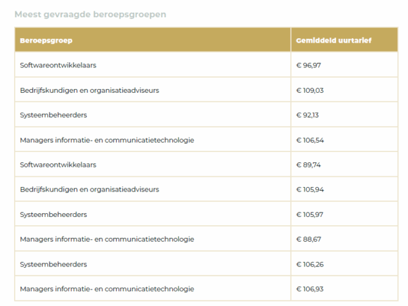Select the Meest gevraagde beroepsgroepen heading
The width and height of the screenshot is (408, 306).
[91, 14]
